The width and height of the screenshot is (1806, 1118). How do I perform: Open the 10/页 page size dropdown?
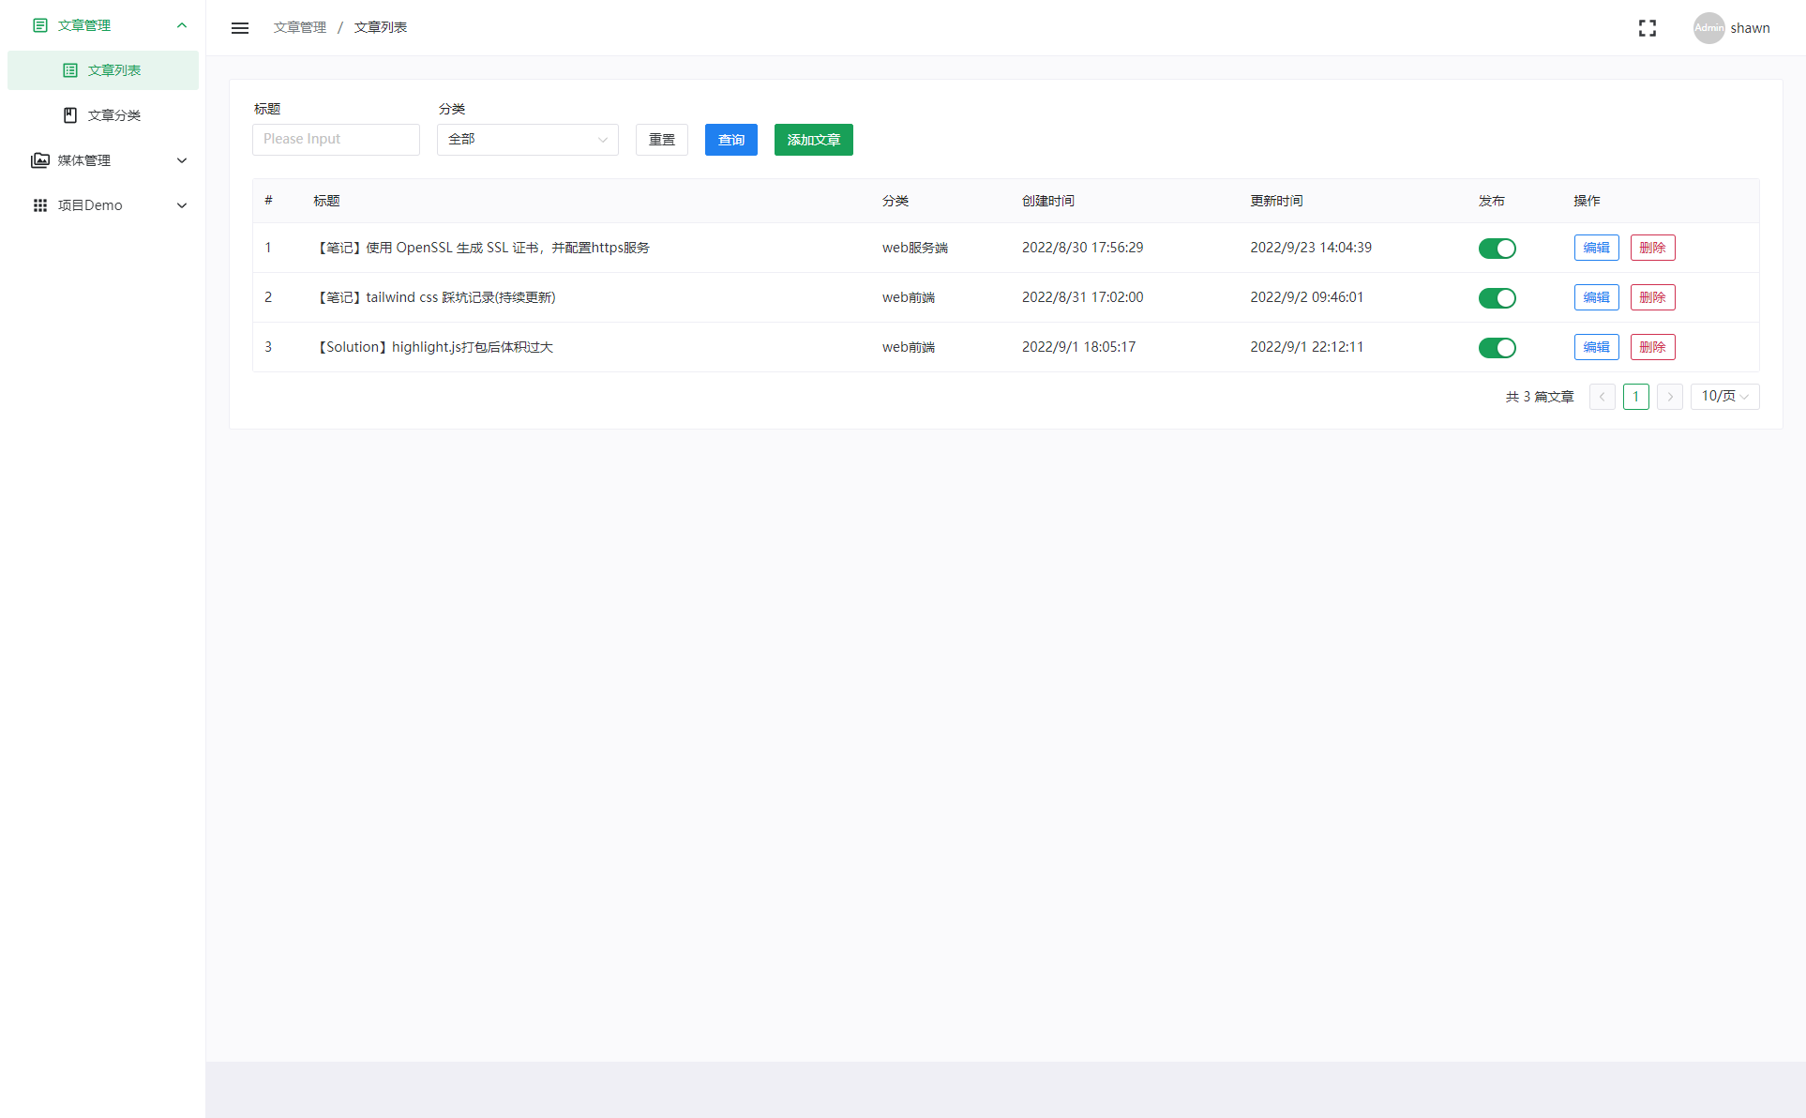pos(1724,397)
